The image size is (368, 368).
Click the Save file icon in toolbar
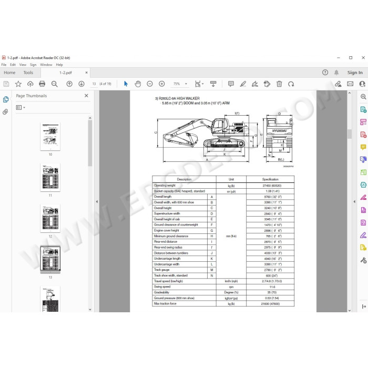coord(6,84)
